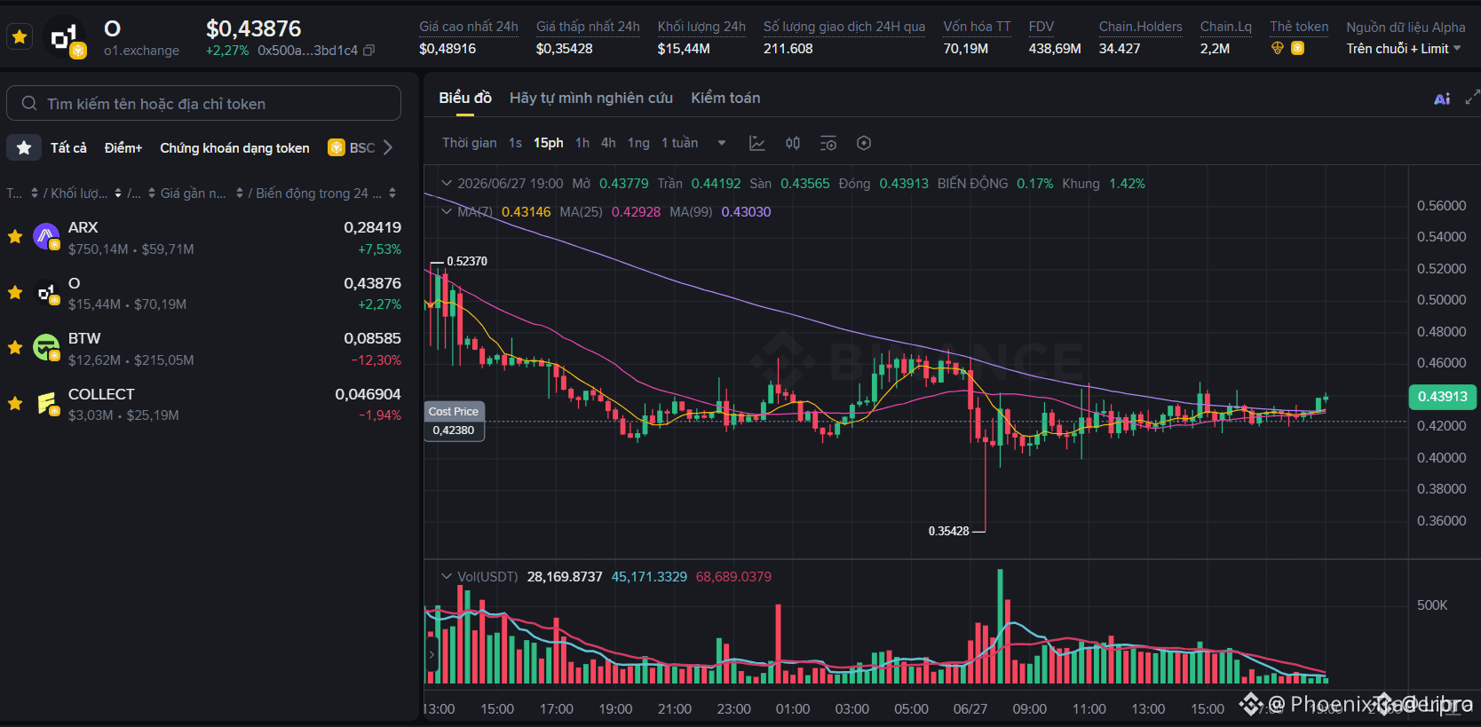Open the technical indicators icon
This screenshot has height=727, width=1481.
click(757, 143)
